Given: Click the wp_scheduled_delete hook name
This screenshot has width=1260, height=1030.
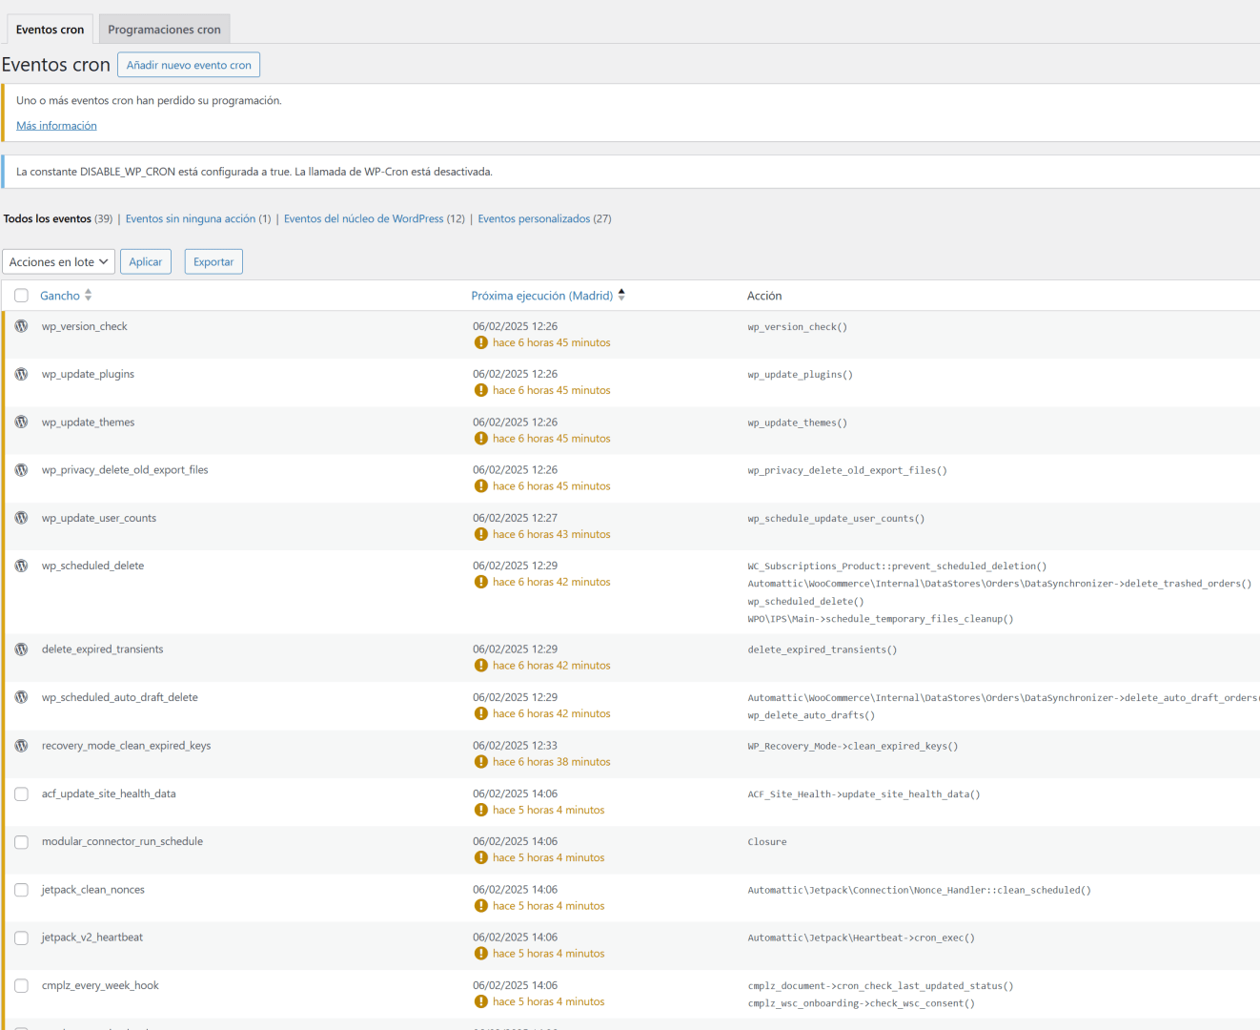Looking at the screenshot, I should tap(93, 566).
